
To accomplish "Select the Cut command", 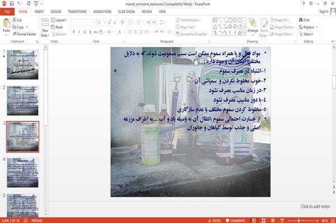I will coord(17,20).
